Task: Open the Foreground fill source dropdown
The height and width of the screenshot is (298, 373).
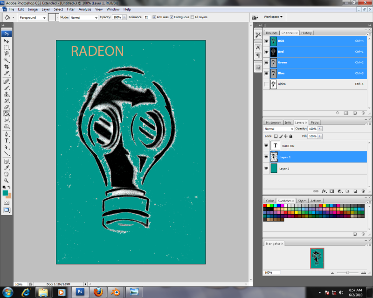Action: point(33,18)
